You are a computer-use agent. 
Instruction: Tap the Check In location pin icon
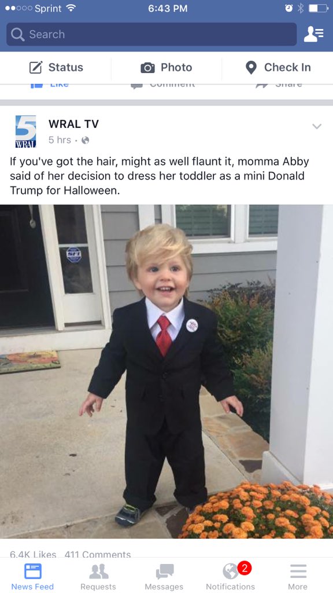tap(251, 68)
